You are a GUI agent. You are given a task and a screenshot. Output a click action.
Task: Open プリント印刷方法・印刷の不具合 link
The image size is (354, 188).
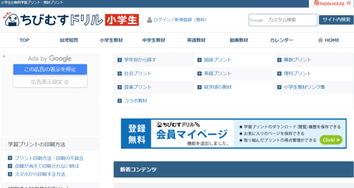pyautogui.click(x=49, y=158)
